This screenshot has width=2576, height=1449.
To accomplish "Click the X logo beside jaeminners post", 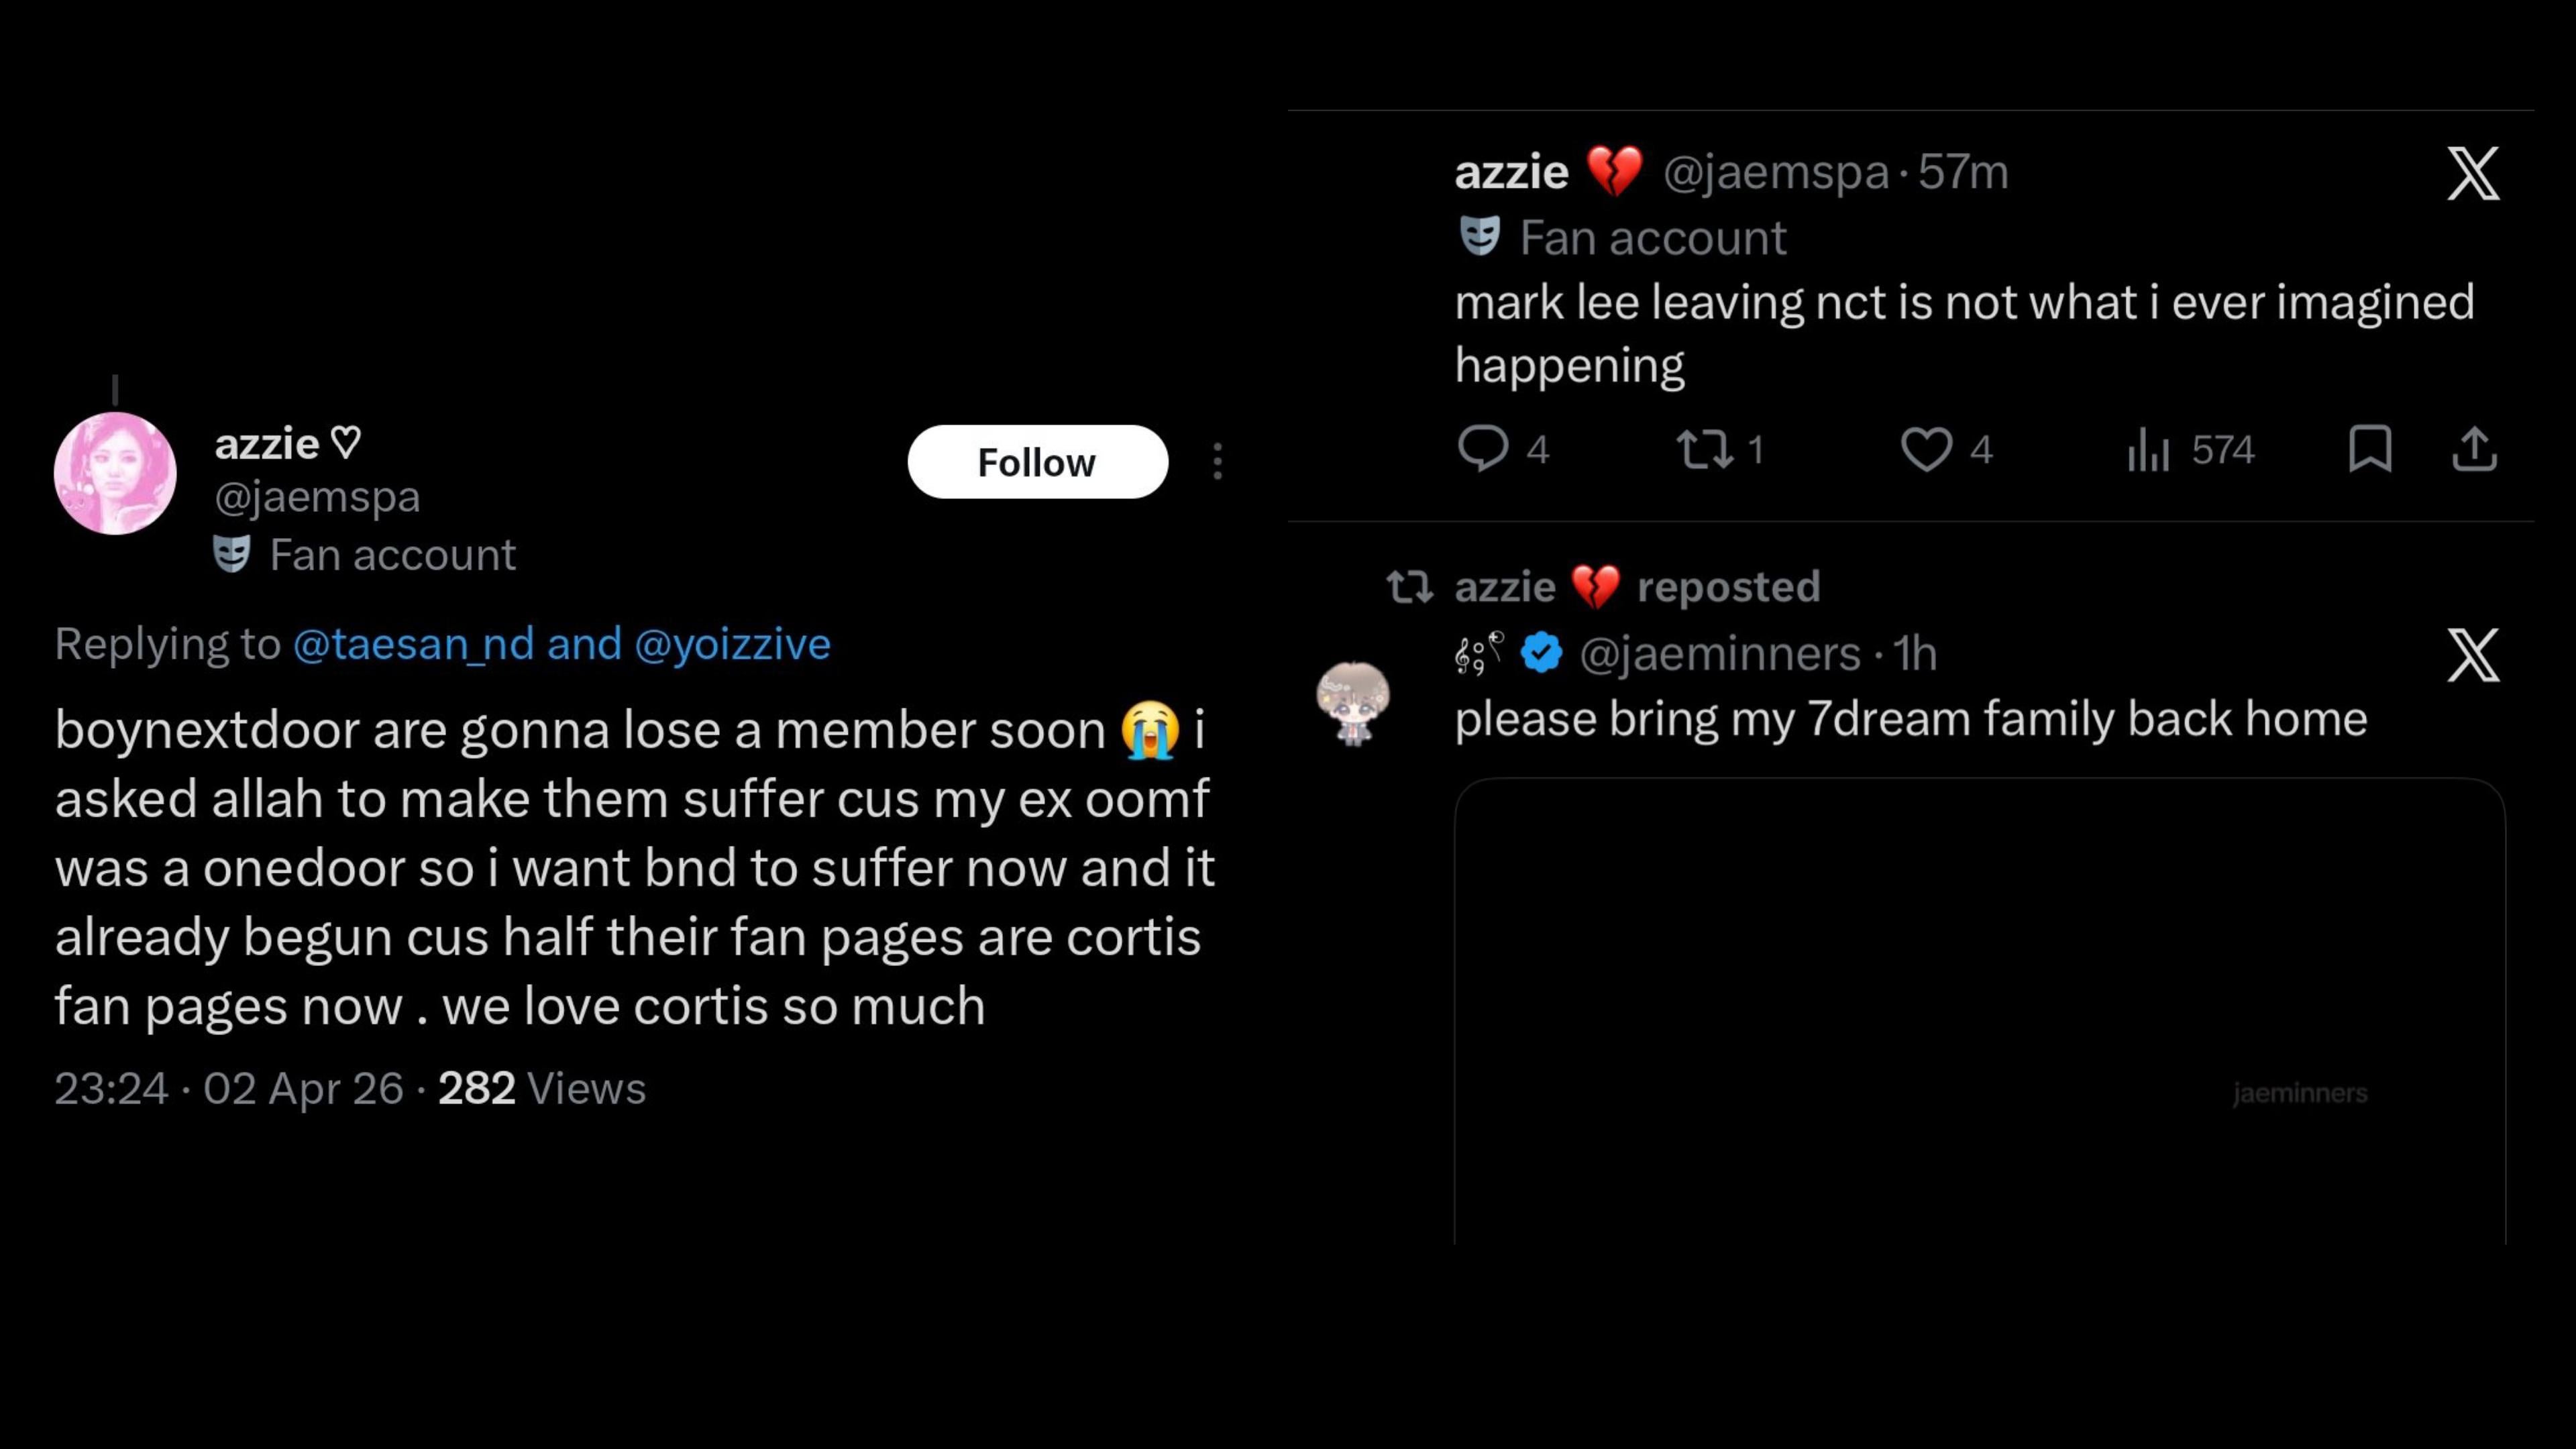I will pos(2473,655).
